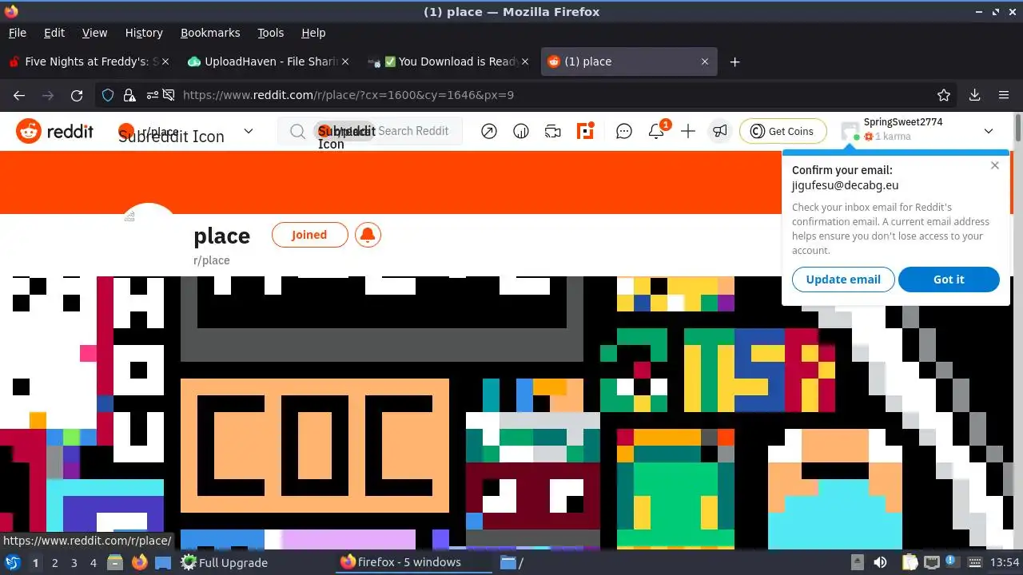
Task: Click the COC pixel art on canvas
Action: (315, 446)
